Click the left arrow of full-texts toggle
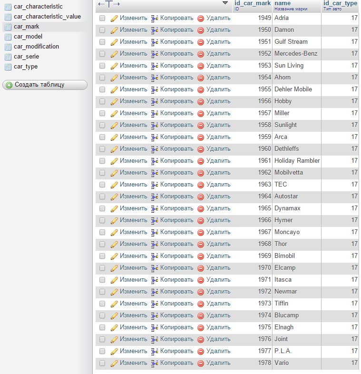The image size is (361, 374). coord(101,4)
